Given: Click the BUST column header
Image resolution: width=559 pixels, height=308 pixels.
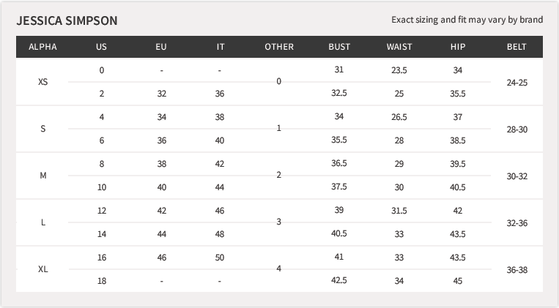Looking at the screenshot, I should [339, 47].
